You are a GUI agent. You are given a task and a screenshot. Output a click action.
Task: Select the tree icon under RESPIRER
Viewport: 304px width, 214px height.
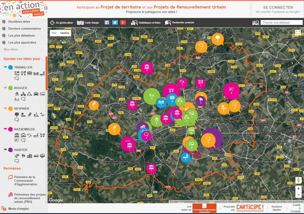click(x=16, y=115)
